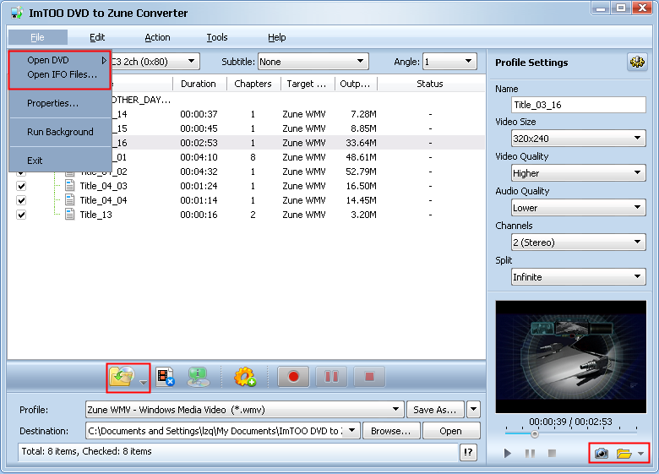Pause the preview video

(x=530, y=453)
